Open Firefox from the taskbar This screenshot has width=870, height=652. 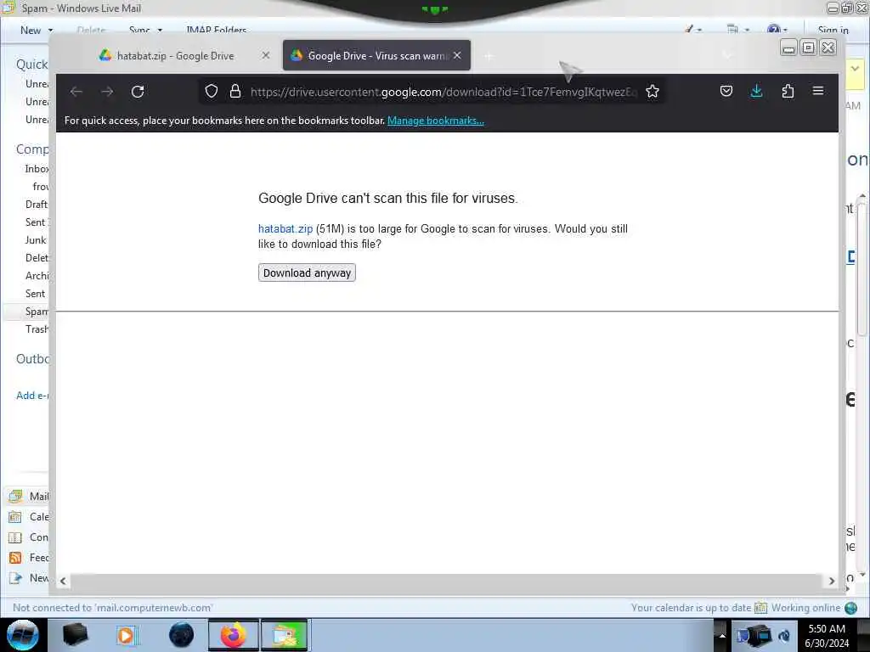(x=234, y=635)
